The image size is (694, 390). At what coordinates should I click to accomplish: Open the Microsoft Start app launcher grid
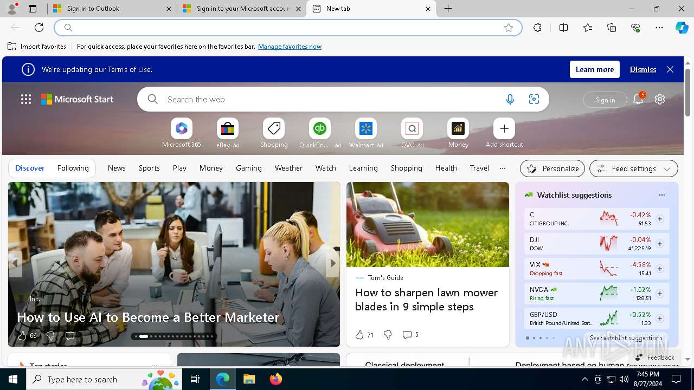coord(26,99)
